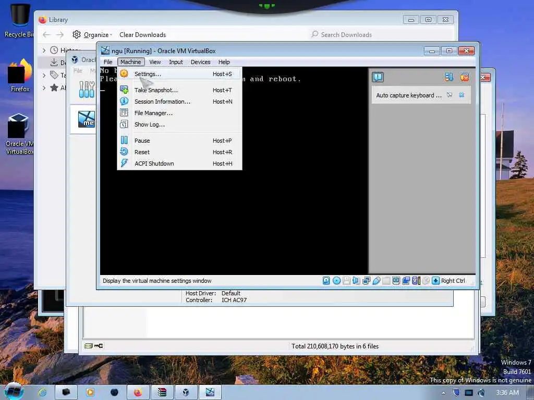Image resolution: width=534 pixels, height=400 pixels.
Task: Choose Reset in the Machine menu
Action: (x=179, y=152)
